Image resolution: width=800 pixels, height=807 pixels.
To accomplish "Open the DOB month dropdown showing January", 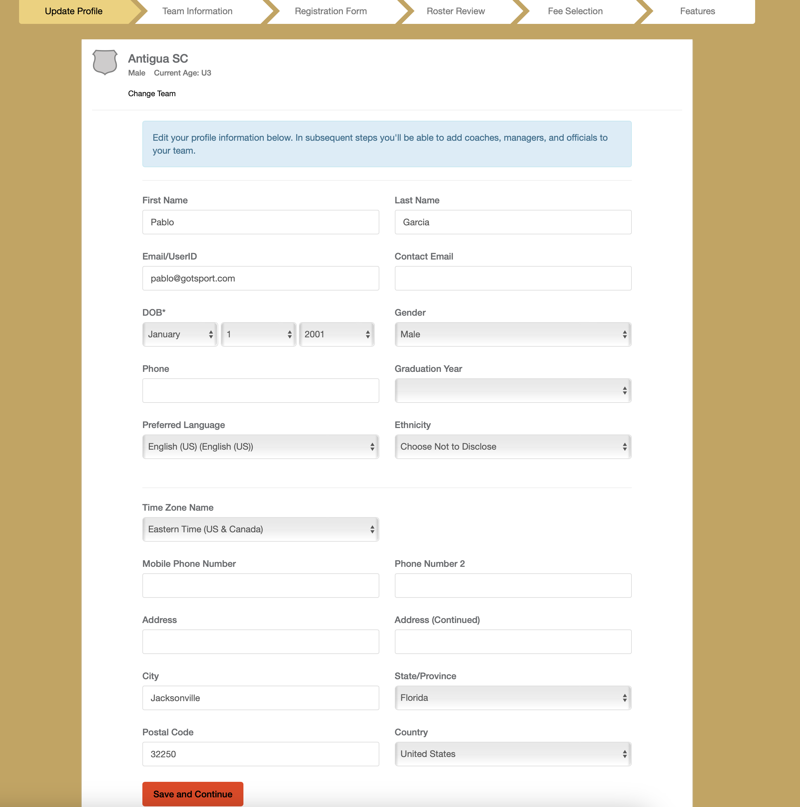I will coord(180,334).
